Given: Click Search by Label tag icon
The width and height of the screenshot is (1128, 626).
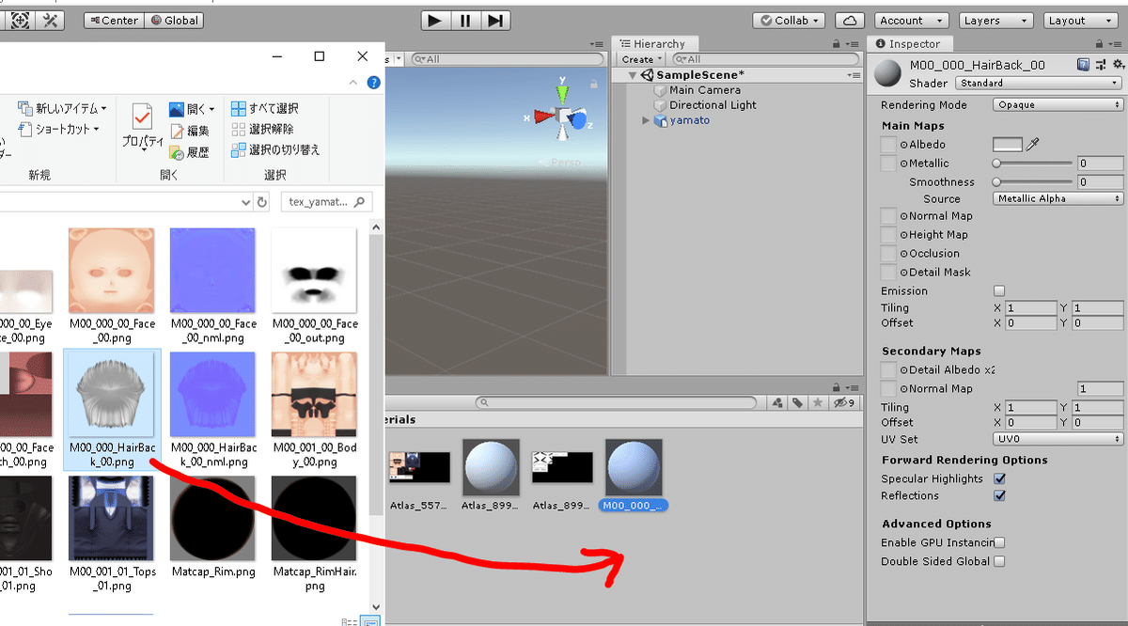Looking at the screenshot, I should click(797, 403).
